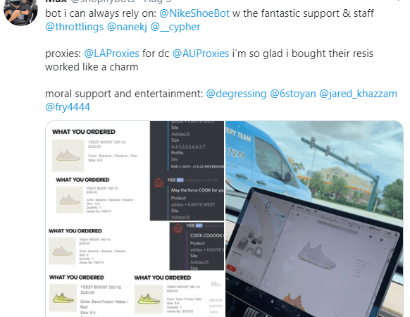Click the 'COOK COOOOK' Discord message
The image size is (410, 317).
(x=206, y=235)
